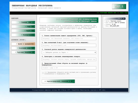Click the ПНР 1 logo badge
This screenshot has height=103, width=138.
[119, 6]
